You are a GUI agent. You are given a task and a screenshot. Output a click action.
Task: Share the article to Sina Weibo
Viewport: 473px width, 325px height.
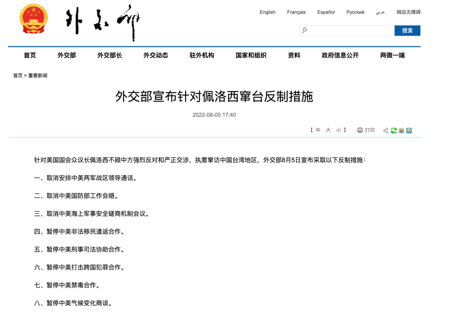[x=401, y=130]
